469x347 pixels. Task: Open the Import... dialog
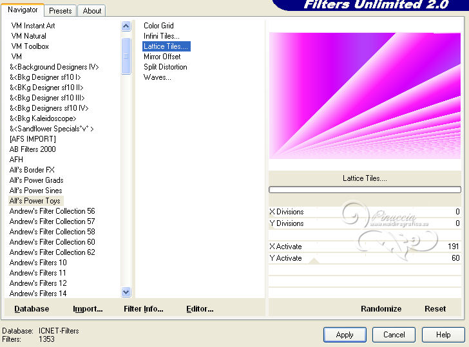[x=88, y=309]
